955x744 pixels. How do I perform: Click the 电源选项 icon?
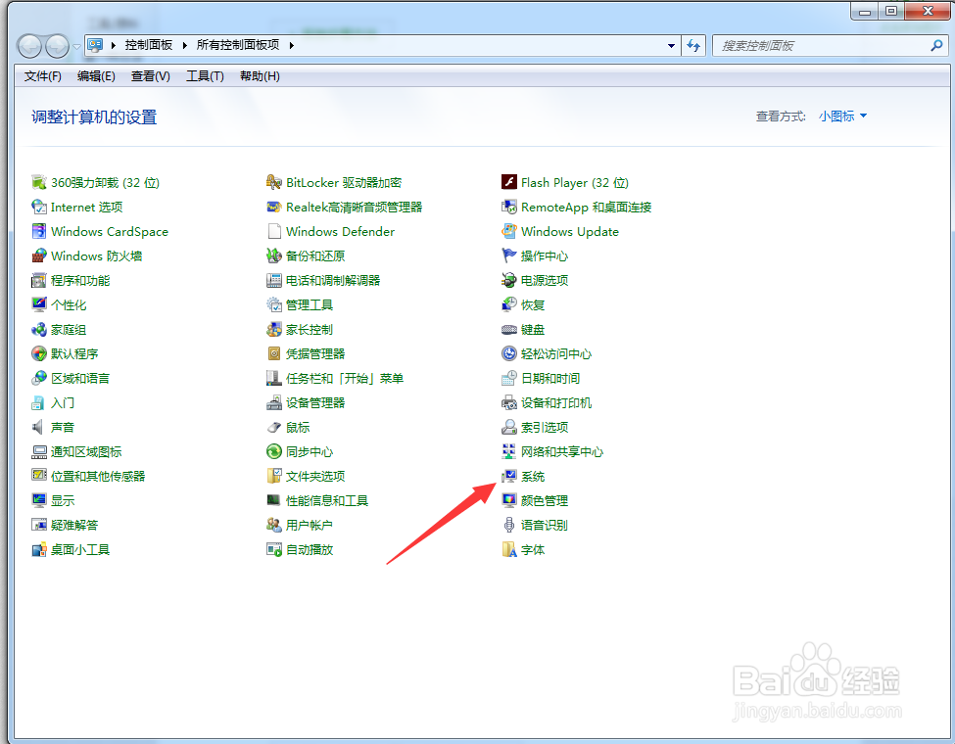(509, 280)
